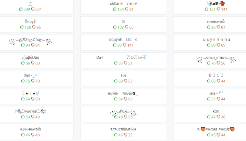Viewport: 246px width, 141px height.
Task: Click the 『нυү』 nickname text
Action: click(x=30, y=21)
